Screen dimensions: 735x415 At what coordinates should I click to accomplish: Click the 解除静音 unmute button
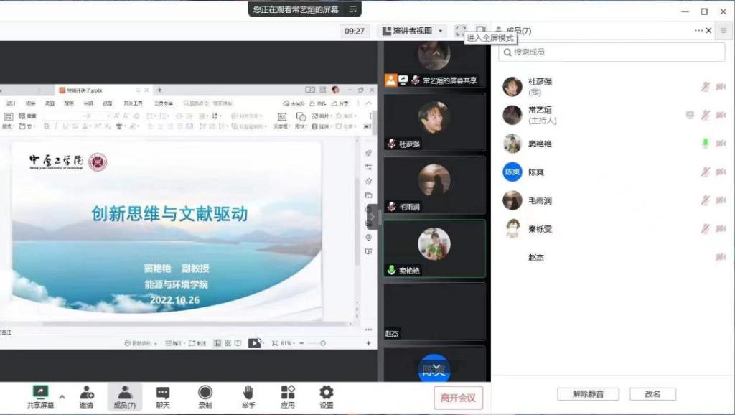pyautogui.click(x=588, y=394)
